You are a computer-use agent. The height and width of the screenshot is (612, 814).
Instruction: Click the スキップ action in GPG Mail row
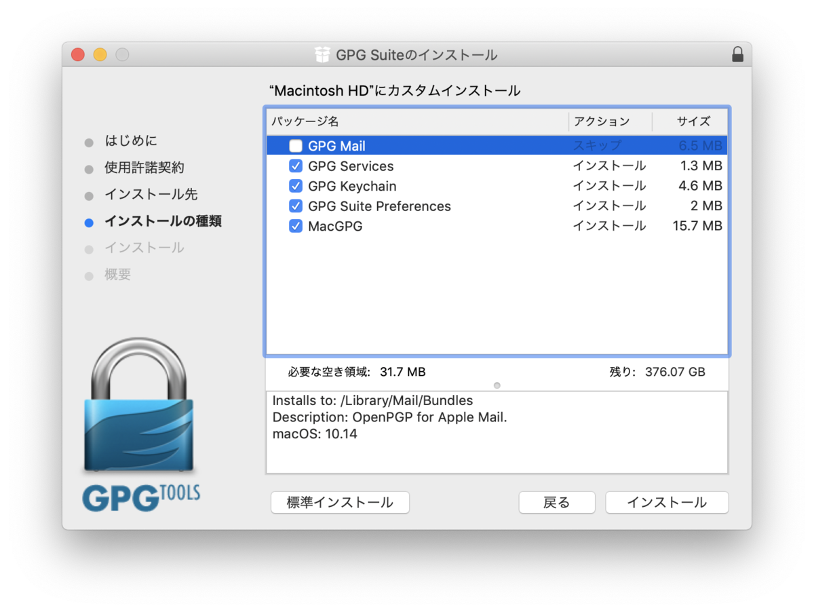coord(597,146)
